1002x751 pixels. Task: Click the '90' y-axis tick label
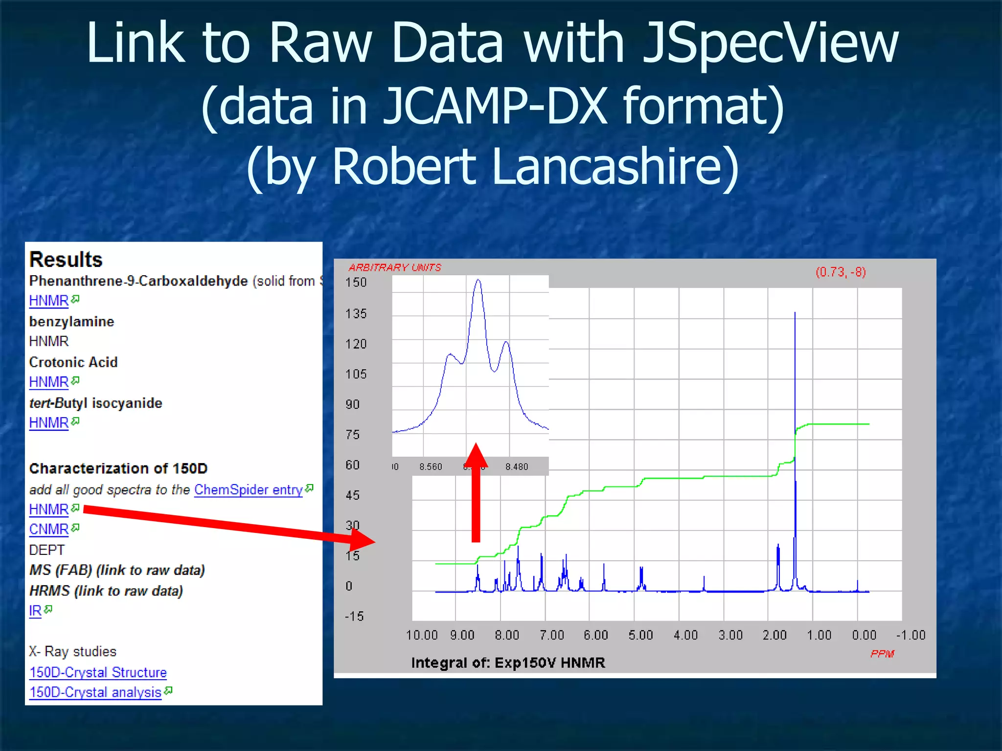click(352, 404)
